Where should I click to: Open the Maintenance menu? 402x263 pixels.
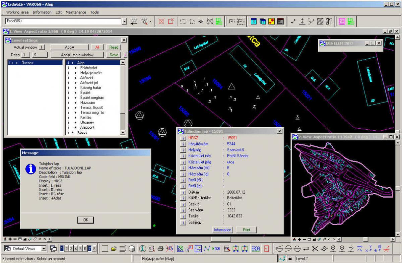click(x=76, y=12)
